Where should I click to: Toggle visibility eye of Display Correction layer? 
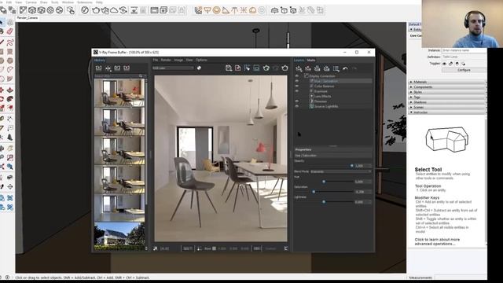[297, 76]
